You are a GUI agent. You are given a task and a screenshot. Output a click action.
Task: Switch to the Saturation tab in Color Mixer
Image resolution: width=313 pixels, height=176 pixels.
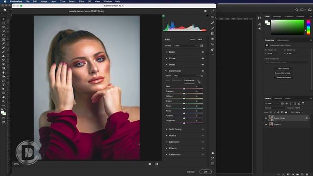(177, 80)
